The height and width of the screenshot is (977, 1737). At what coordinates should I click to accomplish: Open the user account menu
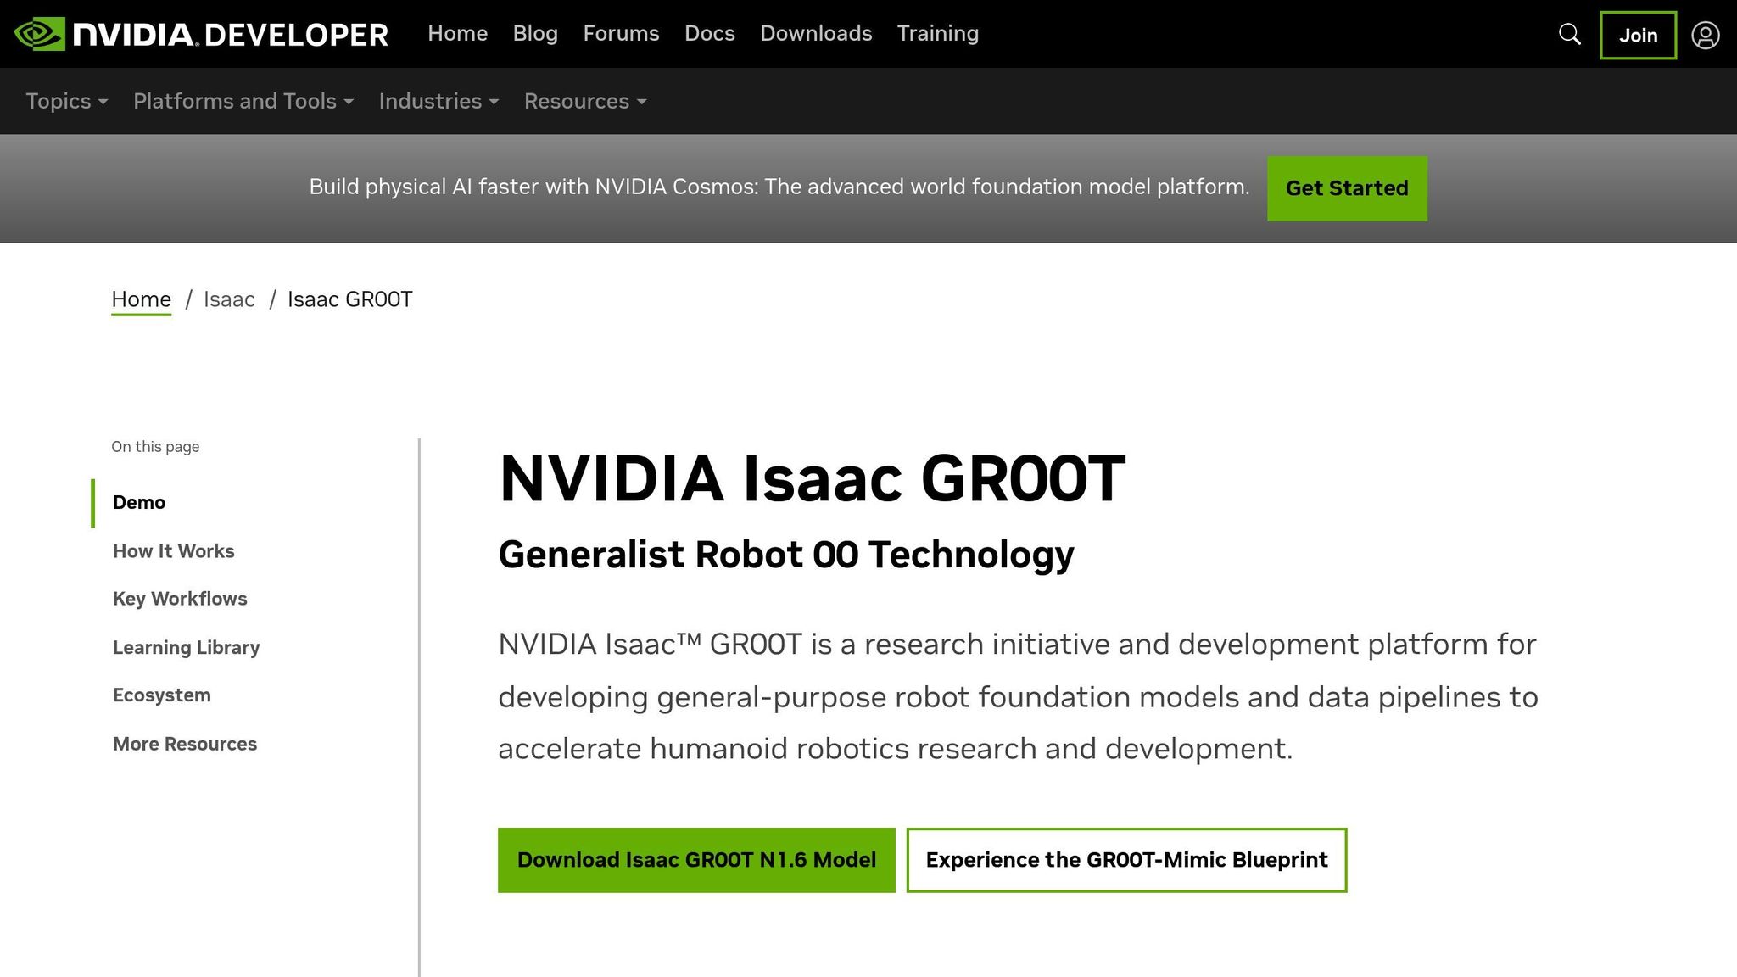tap(1706, 35)
